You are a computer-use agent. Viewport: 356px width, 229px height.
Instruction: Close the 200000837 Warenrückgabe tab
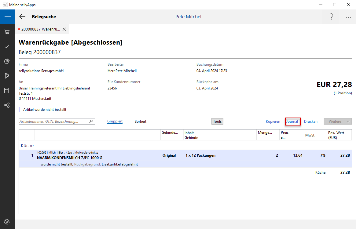[x=64, y=29]
